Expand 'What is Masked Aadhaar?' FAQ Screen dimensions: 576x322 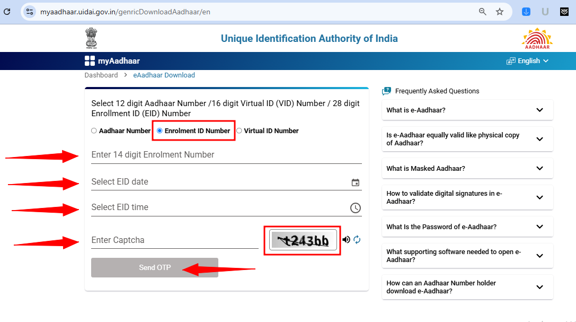pos(467,168)
